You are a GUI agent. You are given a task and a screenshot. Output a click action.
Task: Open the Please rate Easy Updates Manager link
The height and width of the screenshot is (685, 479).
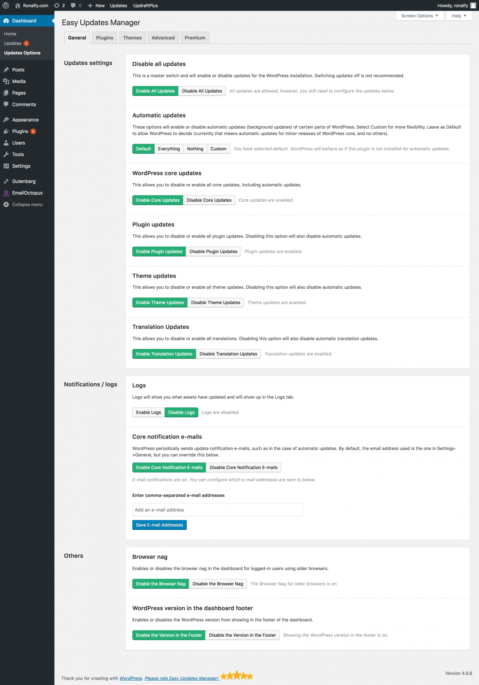182,678
